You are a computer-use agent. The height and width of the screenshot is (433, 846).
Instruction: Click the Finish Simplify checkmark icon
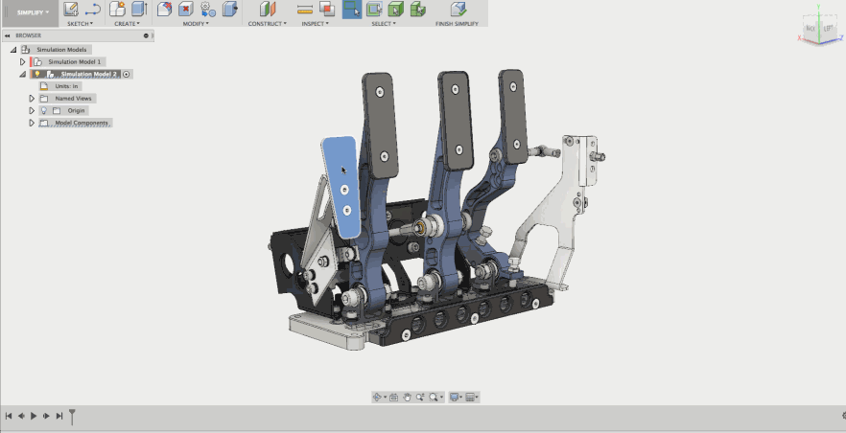point(458,9)
